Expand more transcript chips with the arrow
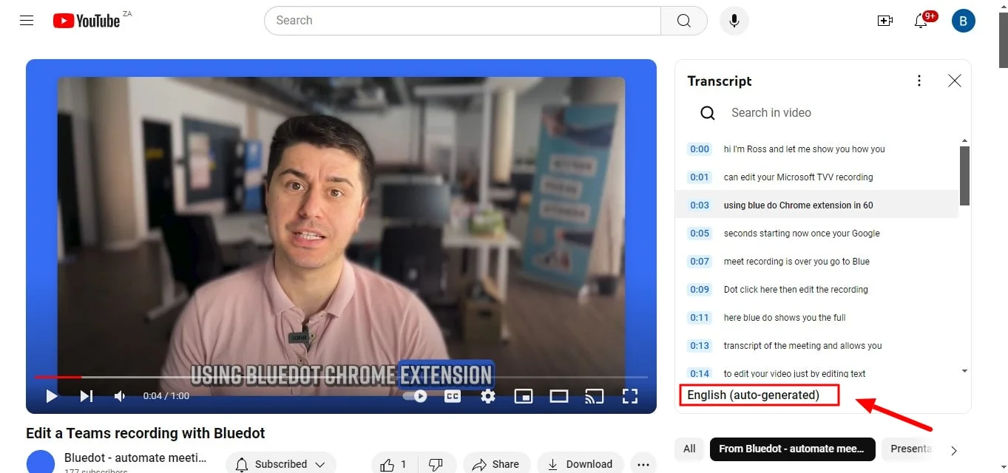Screen dimensions: 1008x473 (954, 449)
